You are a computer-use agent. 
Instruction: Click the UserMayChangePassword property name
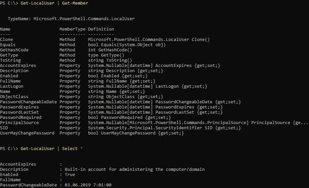click(x=27, y=133)
